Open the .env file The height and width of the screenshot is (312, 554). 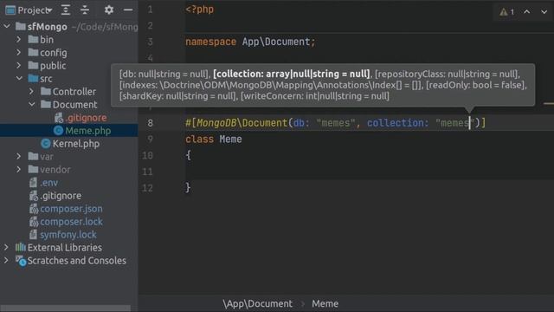pos(48,183)
